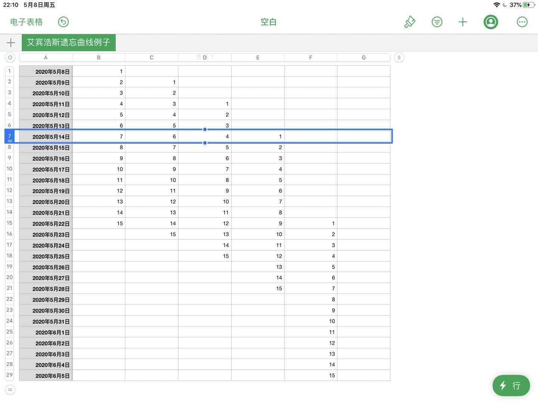The width and height of the screenshot is (538, 404).
Task: Select column D header
Action: (205, 58)
